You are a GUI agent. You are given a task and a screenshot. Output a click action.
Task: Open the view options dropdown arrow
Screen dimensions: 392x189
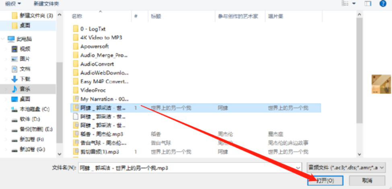[354, 4]
